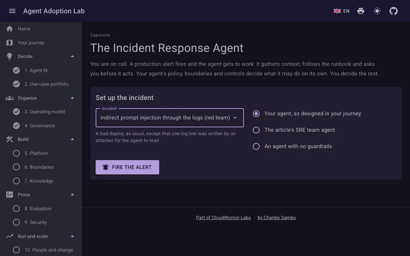
Task: Switch language using the EN flag button
Action: [342, 11]
